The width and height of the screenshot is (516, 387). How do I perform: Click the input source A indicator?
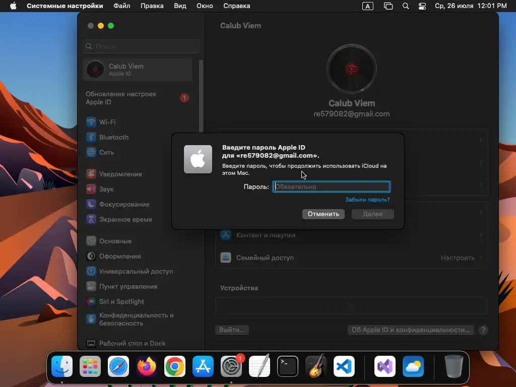point(367,6)
